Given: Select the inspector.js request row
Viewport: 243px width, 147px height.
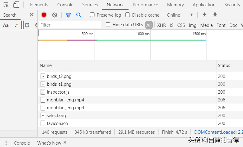Looking at the screenshot, I should (x=58, y=92).
